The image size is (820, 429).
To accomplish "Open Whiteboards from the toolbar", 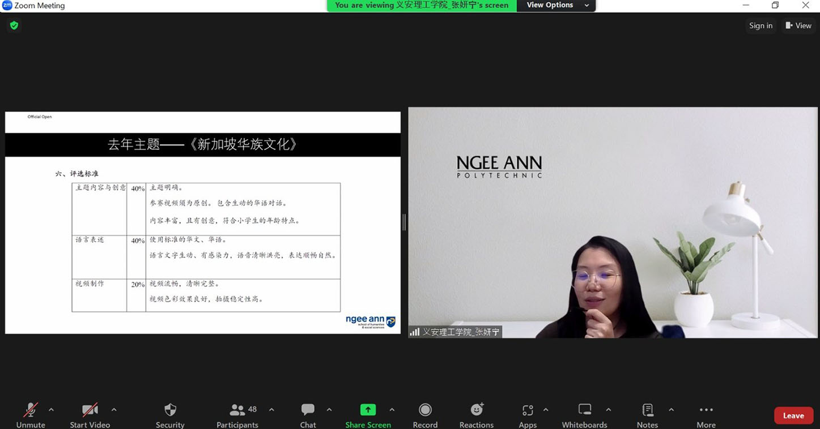I will pos(584,410).
